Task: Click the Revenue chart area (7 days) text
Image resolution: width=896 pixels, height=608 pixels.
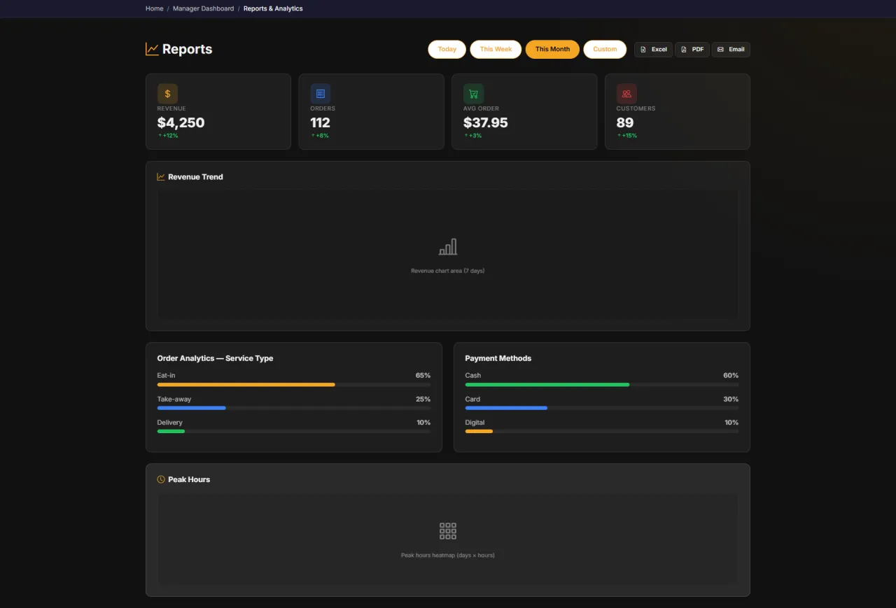Action: [448, 271]
